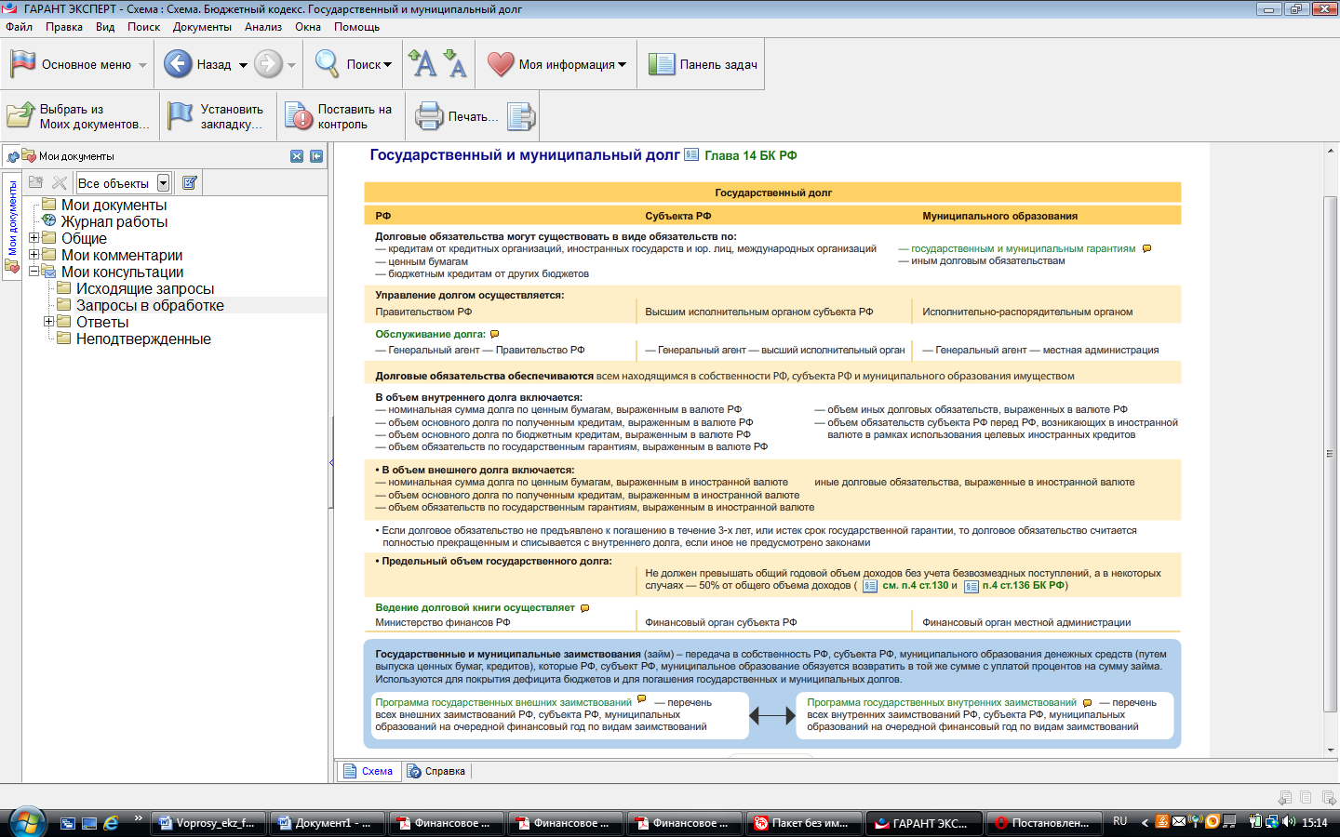Open the см. п.4 ст.130 link
Screen dimensions: 1340x837
point(916,585)
